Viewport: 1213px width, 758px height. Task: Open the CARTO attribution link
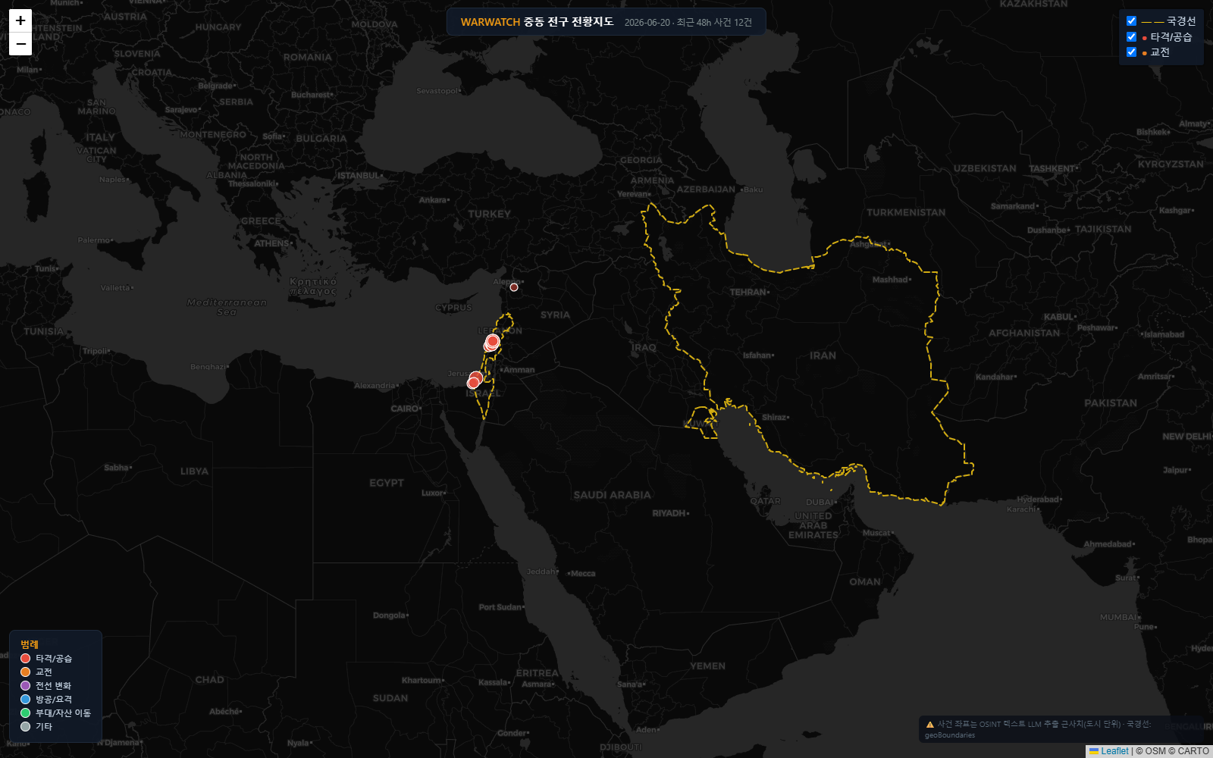[x=1193, y=751]
